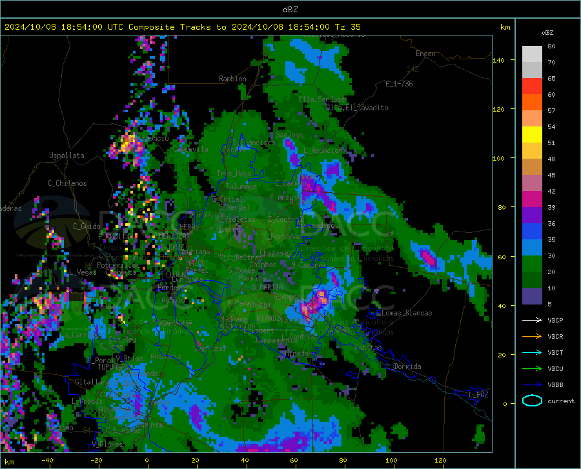Click the L_Dormida place label
581x469 pixels.
[x=403, y=366]
